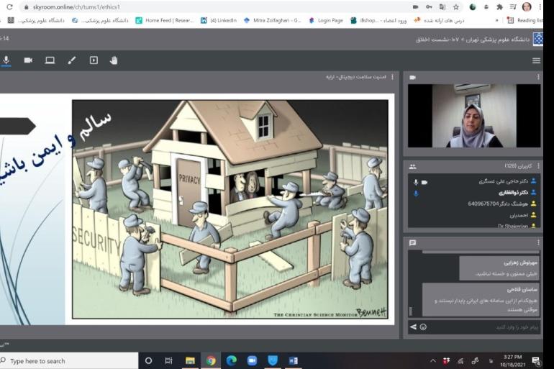Select the whiteboard pen tool
This screenshot has width=554, height=369.
tap(72, 60)
